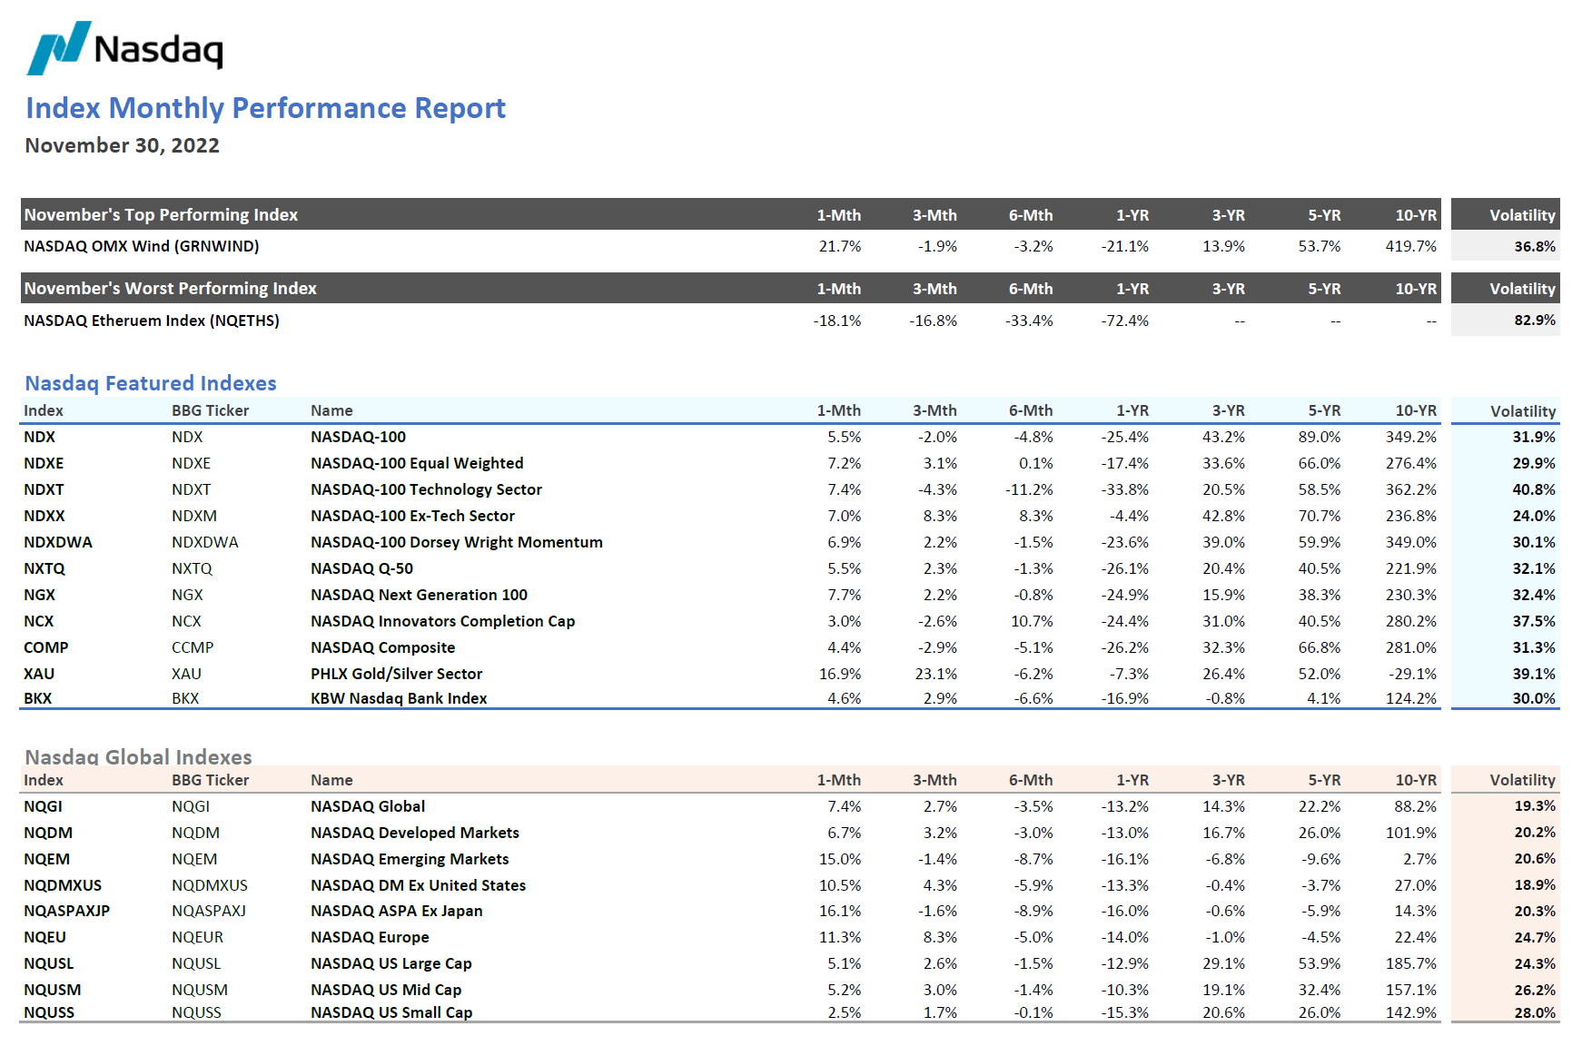Click NASDAQ DM Ex United States name
The height and width of the screenshot is (1046, 1582).
pos(419,885)
